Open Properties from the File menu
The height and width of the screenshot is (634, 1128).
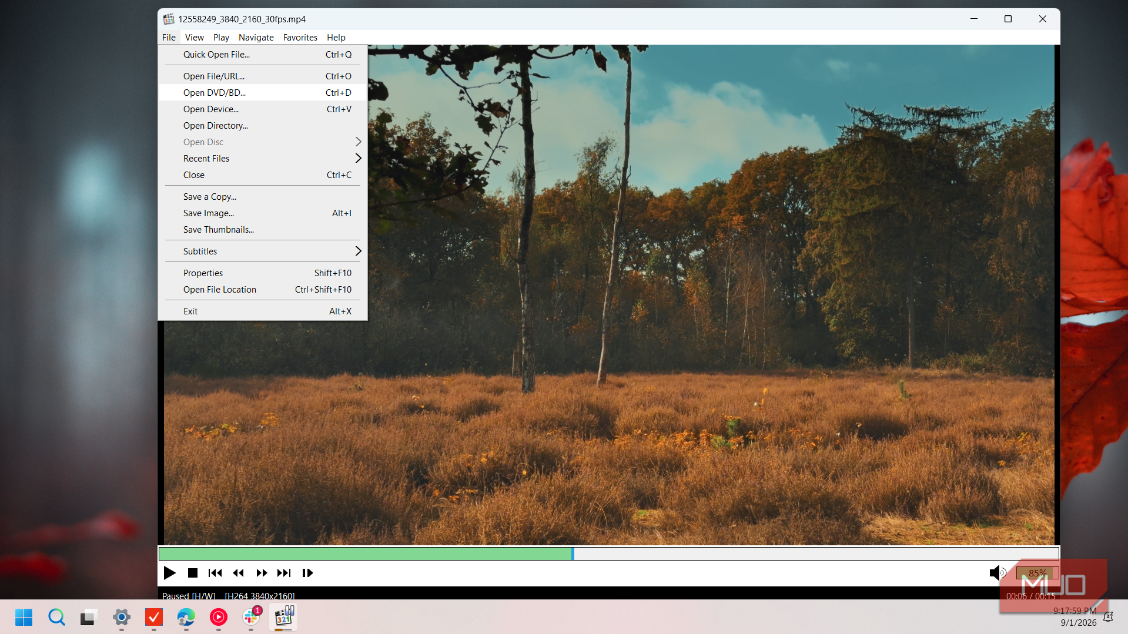coord(263,273)
